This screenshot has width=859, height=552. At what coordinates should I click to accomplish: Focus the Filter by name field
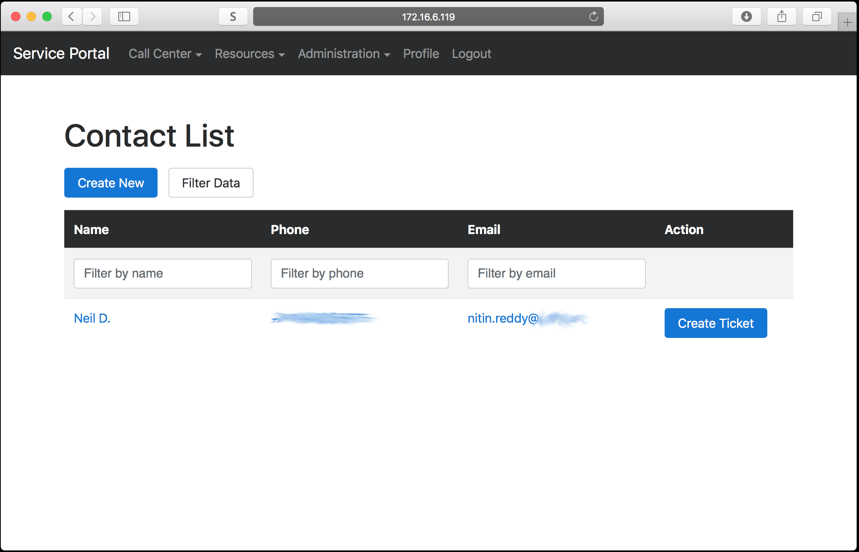click(163, 273)
